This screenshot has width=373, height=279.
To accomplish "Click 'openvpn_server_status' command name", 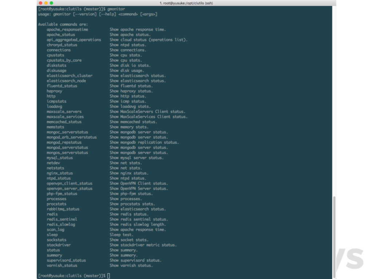I will [70, 189].
